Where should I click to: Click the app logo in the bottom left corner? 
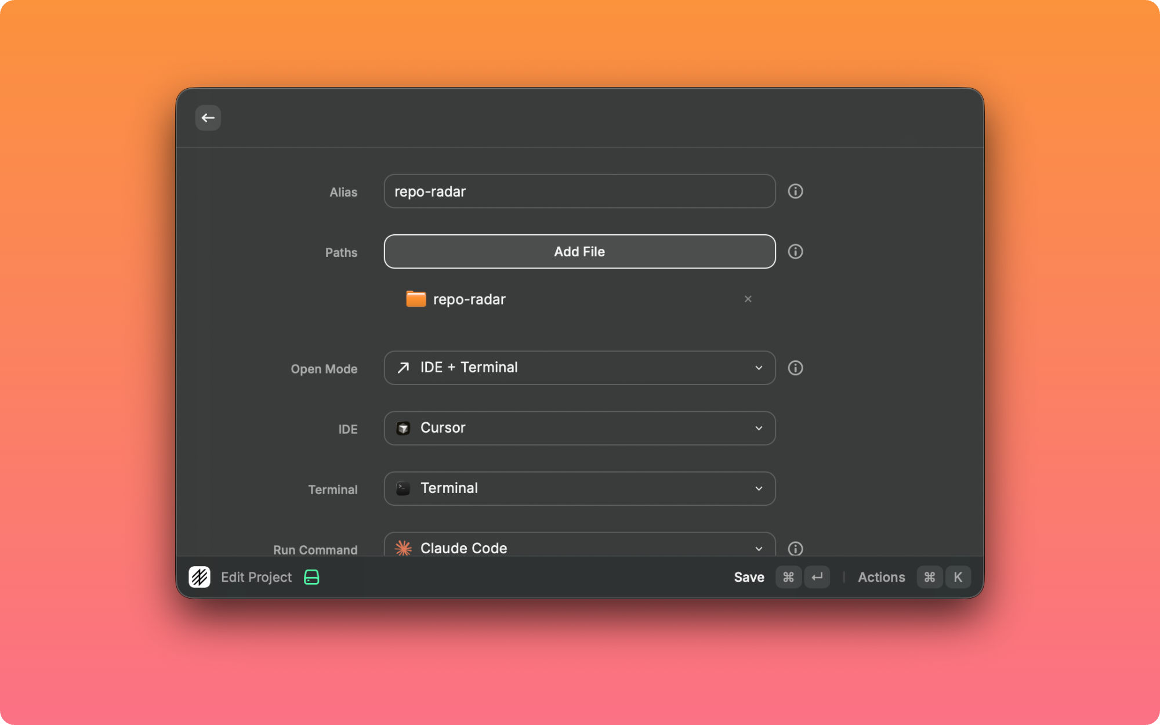199,577
